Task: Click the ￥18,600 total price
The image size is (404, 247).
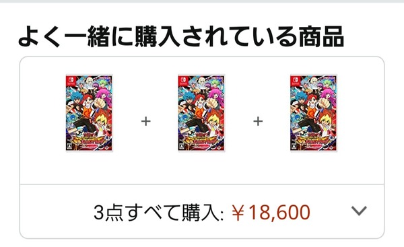Action: 271,213
